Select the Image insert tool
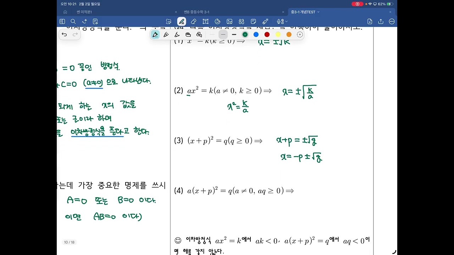The width and height of the screenshot is (454, 255). (229, 22)
